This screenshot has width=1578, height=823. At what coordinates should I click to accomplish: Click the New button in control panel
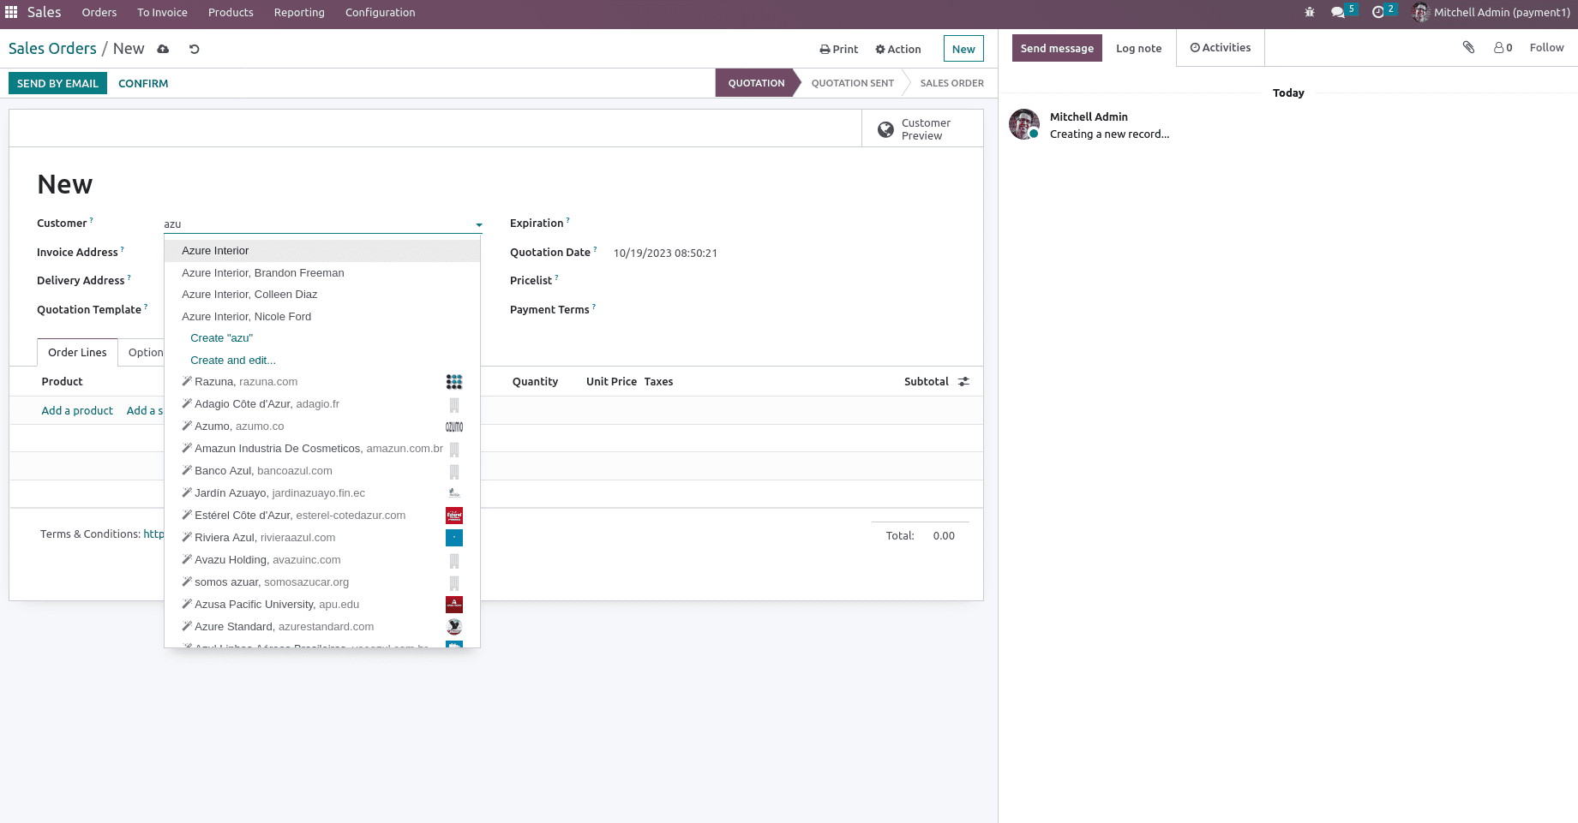(x=963, y=49)
